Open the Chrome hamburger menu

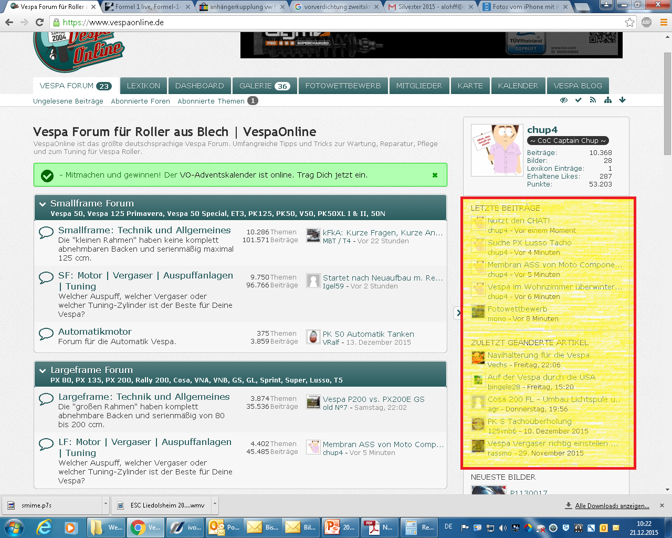(x=663, y=23)
